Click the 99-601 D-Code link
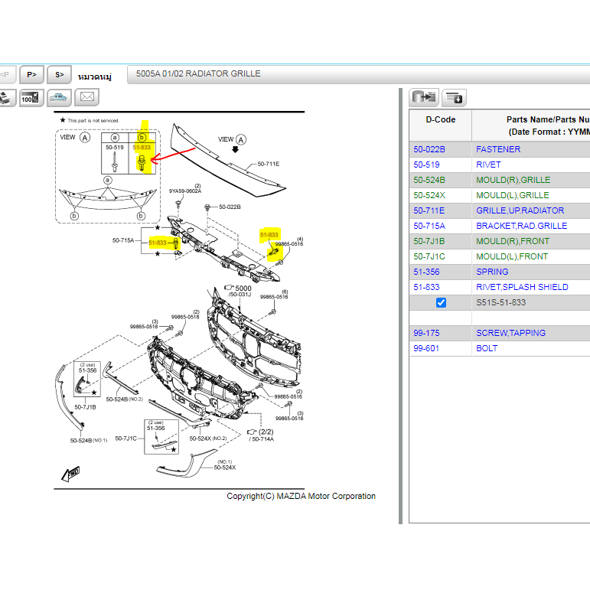The width and height of the screenshot is (590, 590). [425, 348]
